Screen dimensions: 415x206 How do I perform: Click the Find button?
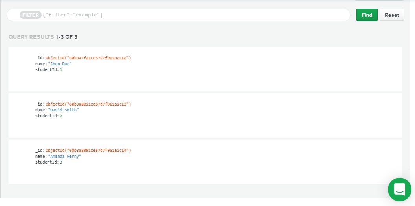tap(367, 15)
